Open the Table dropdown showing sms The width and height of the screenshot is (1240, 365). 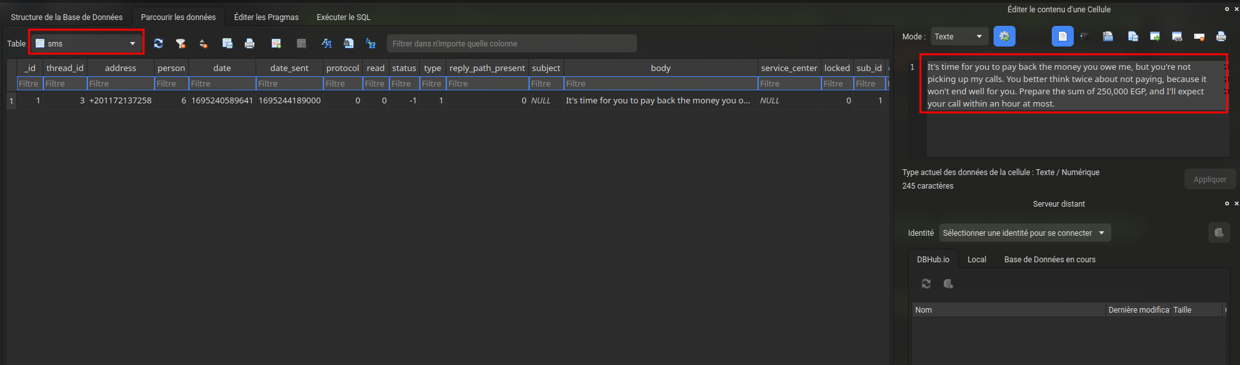tap(86, 43)
